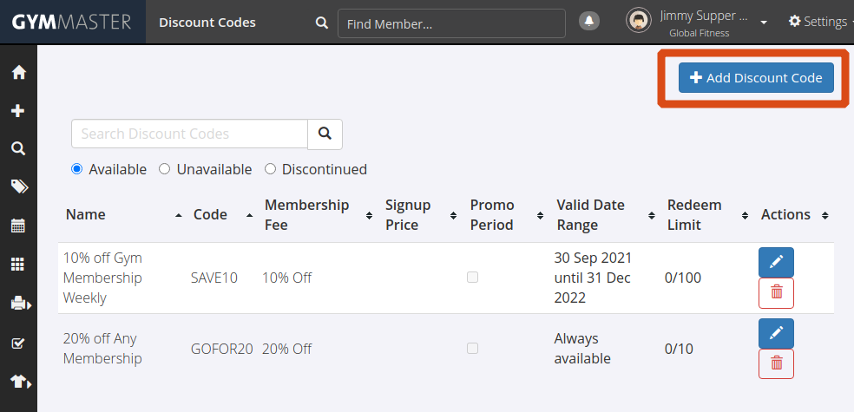This screenshot has width=854, height=412.
Task: Click the plus icon in sidebar
Action: 18,111
